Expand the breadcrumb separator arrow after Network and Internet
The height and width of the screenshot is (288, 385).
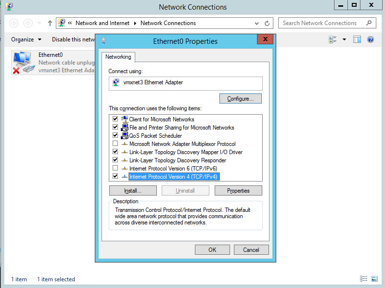135,23
